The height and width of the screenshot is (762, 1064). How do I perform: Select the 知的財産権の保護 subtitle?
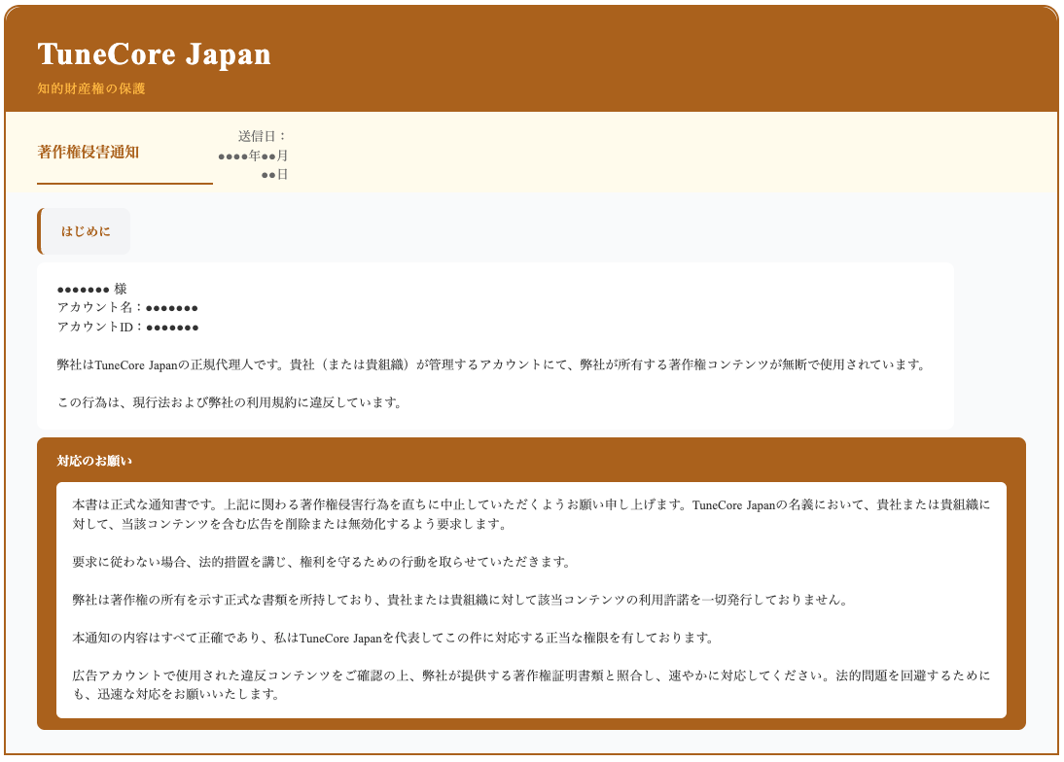coord(90,88)
